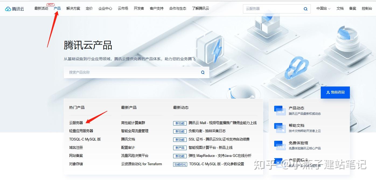Open the 云市场 menu item

tap(123, 8)
